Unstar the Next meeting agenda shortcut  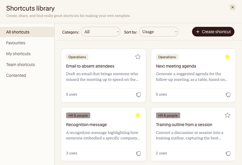(x=227, y=57)
